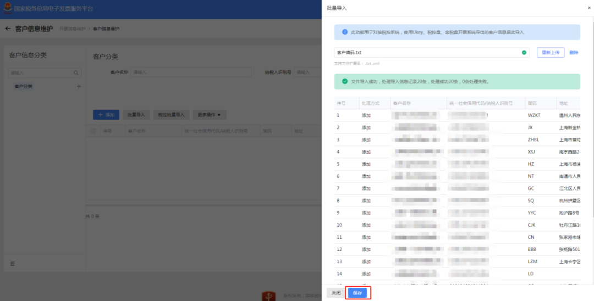This screenshot has height=301, width=594.
Task: Click 客户名称 header in import table
Action: tap(402, 103)
